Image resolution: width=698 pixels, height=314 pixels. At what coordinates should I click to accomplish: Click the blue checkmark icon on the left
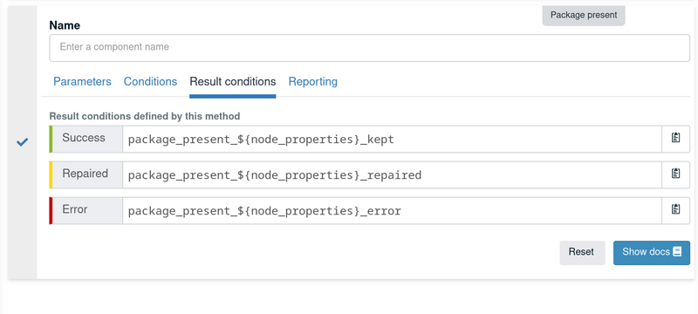click(23, 142)
